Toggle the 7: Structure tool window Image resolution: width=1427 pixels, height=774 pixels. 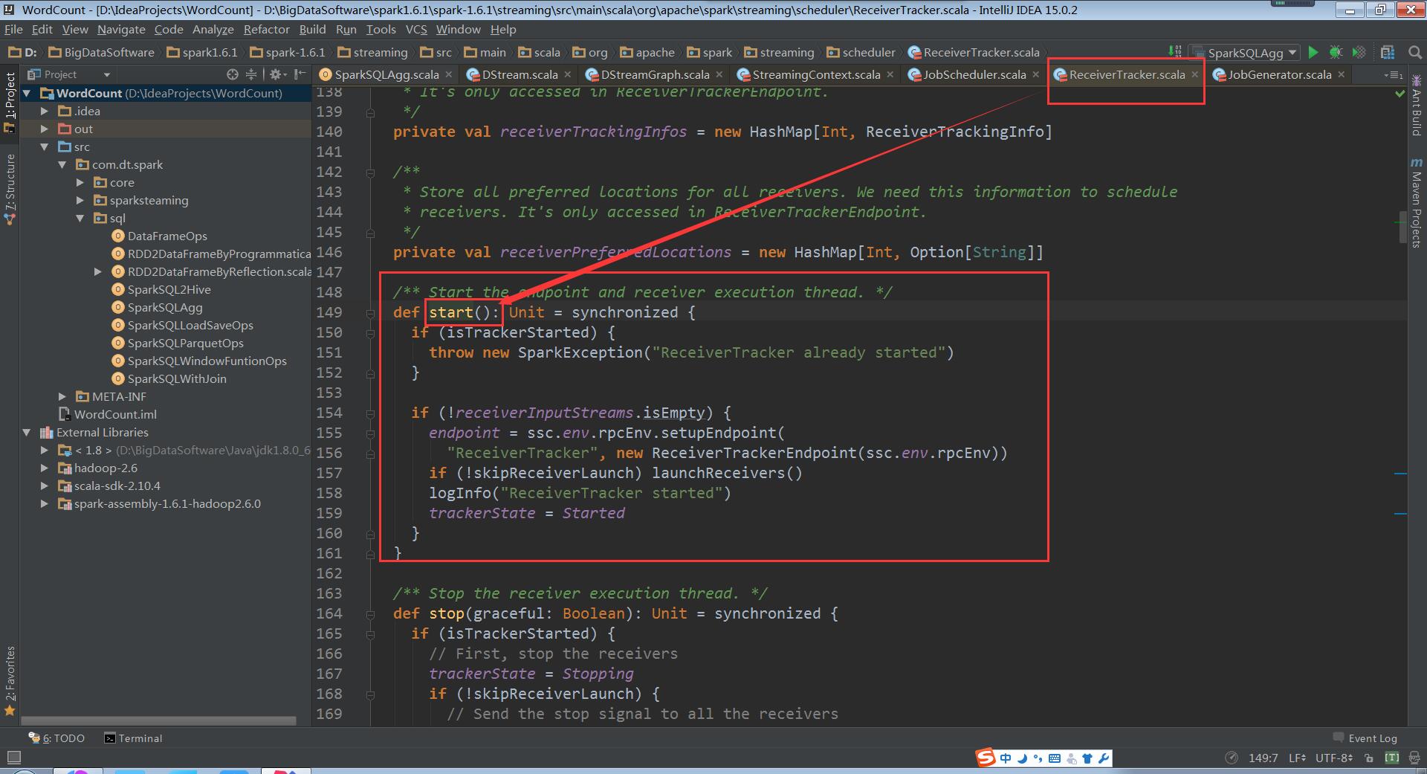tap(10, 188)
